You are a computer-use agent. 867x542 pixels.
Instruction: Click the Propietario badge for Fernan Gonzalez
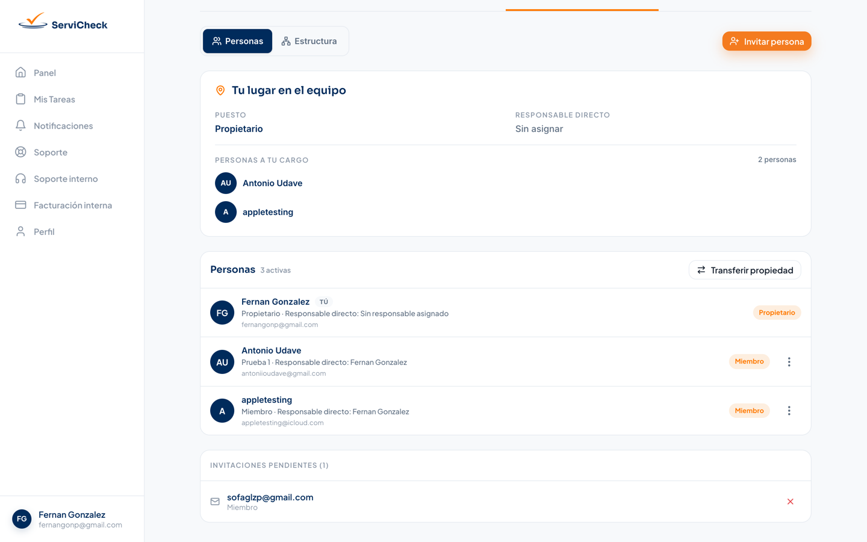pos(777,313)
